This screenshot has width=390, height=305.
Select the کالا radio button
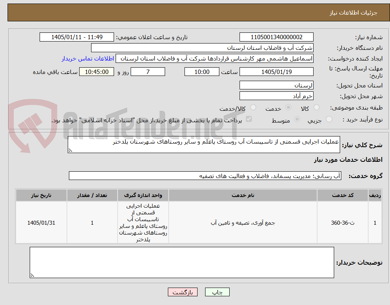point(316,107)
